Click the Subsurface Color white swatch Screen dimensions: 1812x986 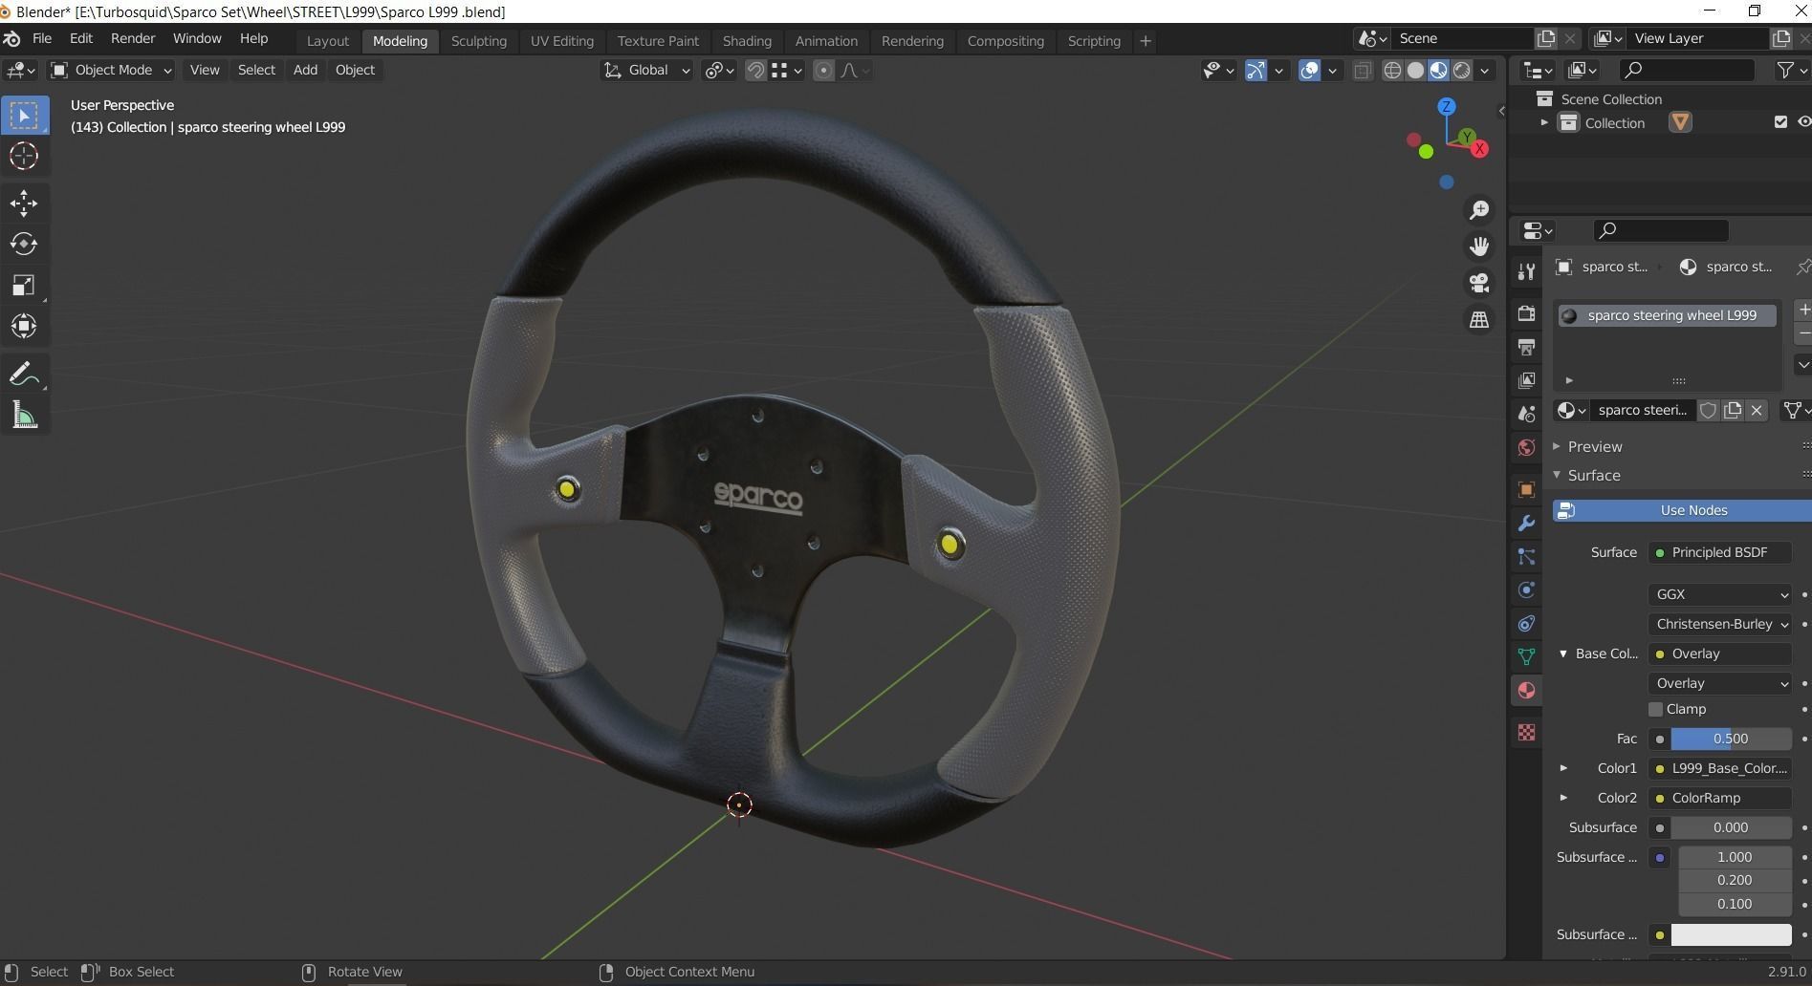coord(1731,934)
